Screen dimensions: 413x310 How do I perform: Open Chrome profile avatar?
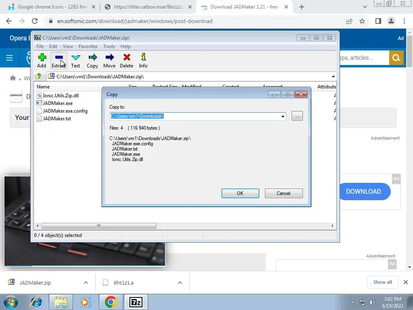391,21
